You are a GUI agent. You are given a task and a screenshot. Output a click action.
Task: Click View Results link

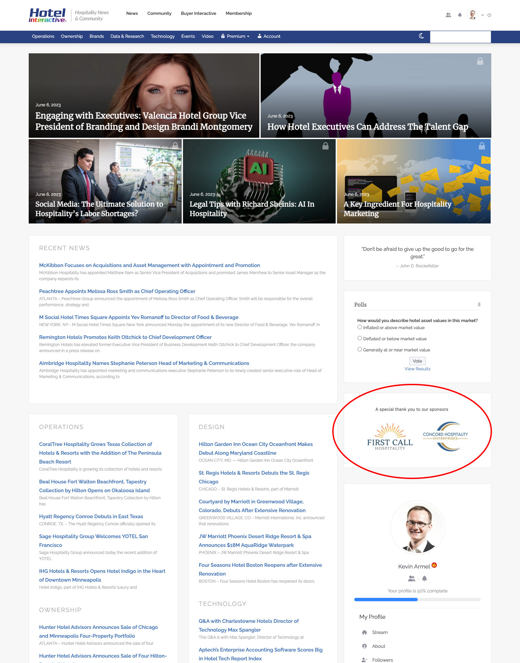417,369
